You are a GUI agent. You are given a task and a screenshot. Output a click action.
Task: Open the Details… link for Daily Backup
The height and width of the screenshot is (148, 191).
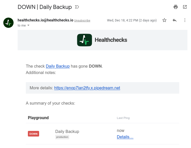125,137
